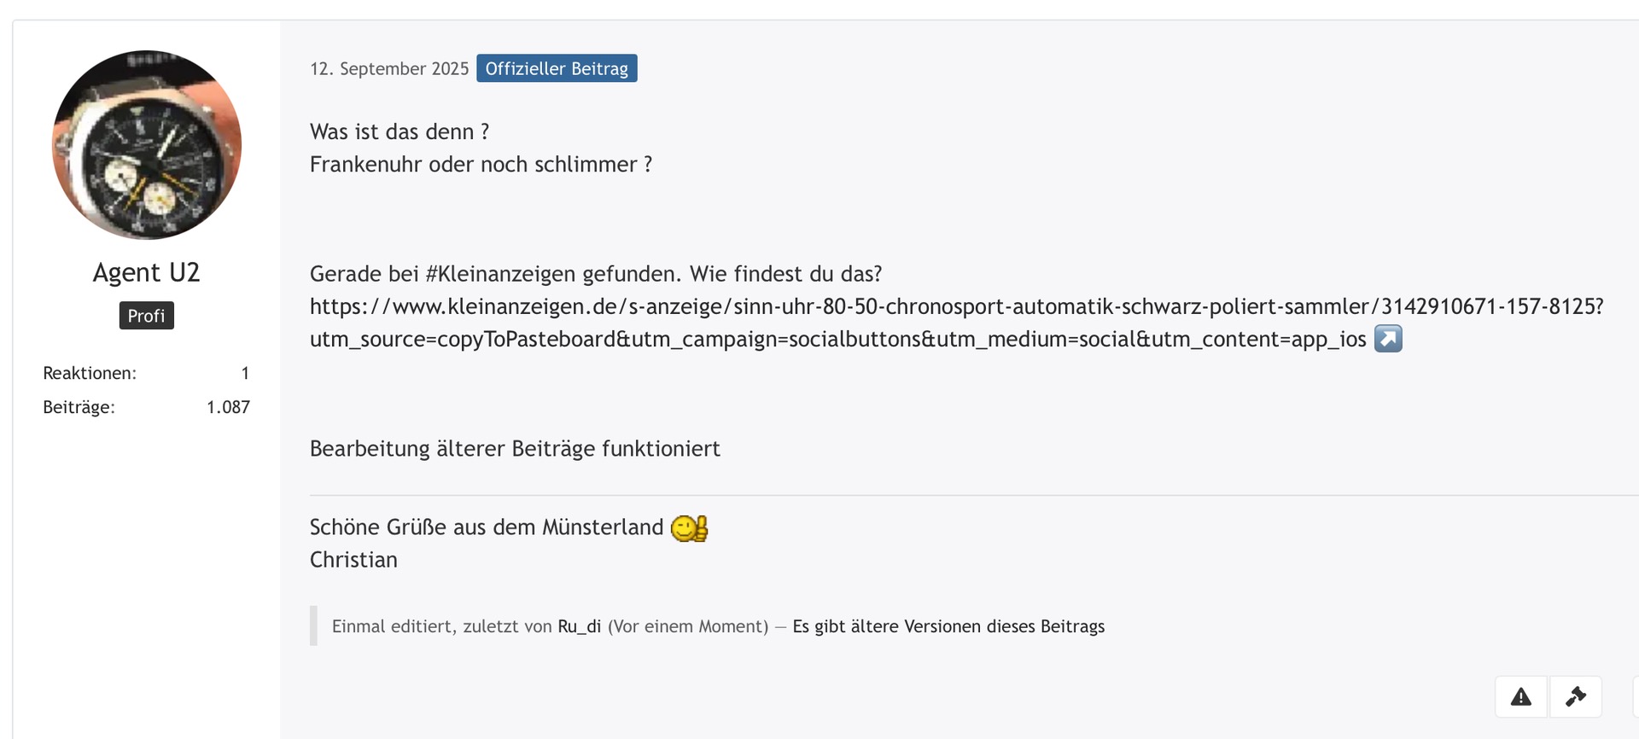Click the Beiträge count 1.087

228,407
